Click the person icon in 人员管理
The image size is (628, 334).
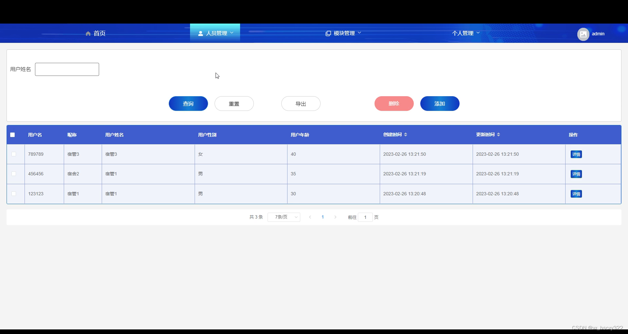pyautogui.click(x=201, y=33)
